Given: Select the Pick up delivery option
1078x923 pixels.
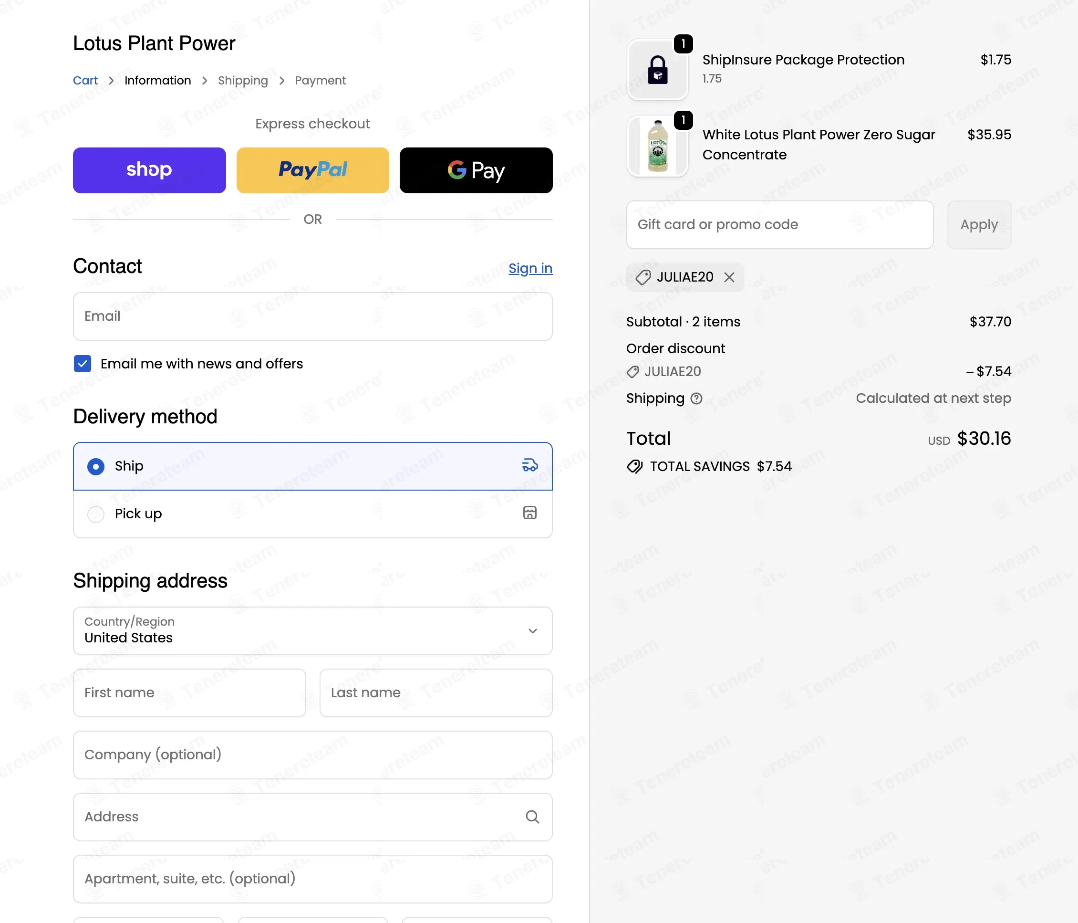Looking at the screenshot, I should coord(313,514).
